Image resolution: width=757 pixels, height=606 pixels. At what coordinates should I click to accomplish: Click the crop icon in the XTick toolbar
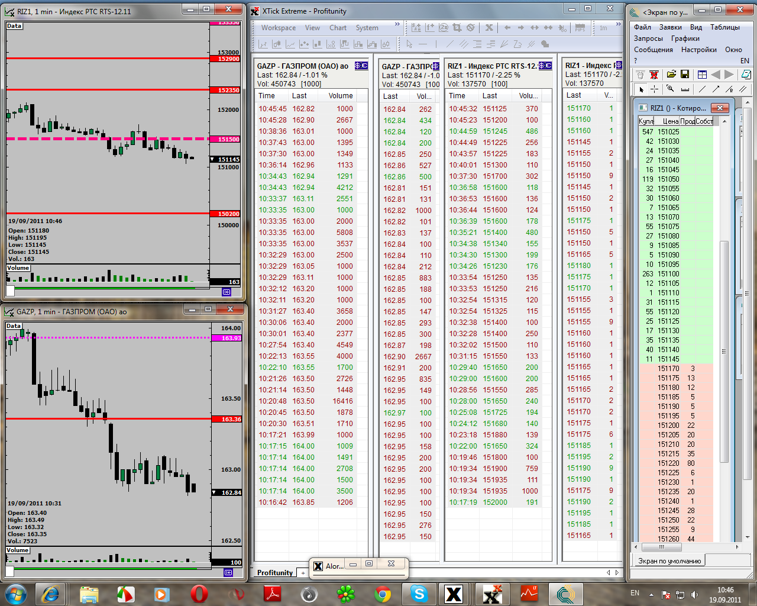click(457, 28)
